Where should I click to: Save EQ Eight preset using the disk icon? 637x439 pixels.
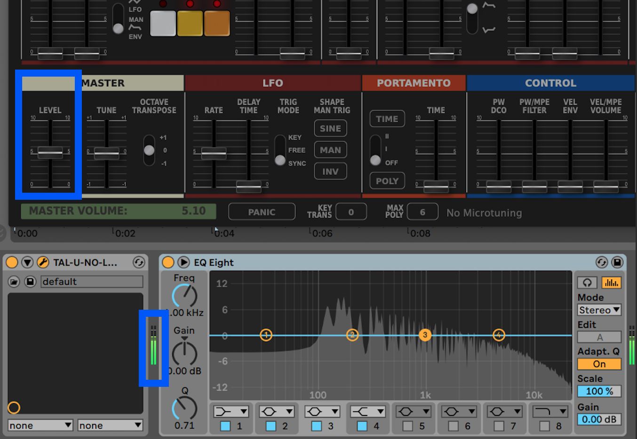point(617,262)
